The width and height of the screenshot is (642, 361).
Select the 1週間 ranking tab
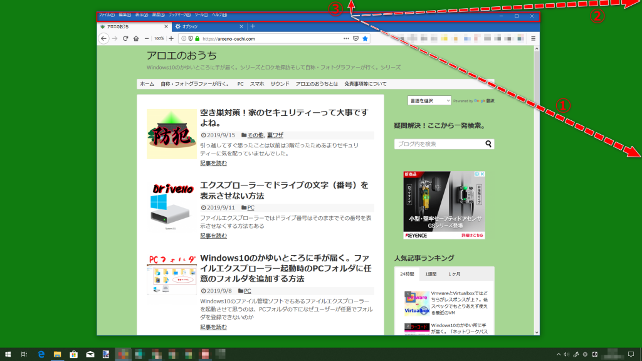431,274
